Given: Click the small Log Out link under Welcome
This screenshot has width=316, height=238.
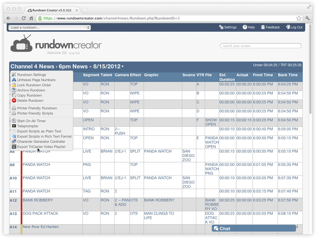Looking at the screenshot, I should 75,53.
